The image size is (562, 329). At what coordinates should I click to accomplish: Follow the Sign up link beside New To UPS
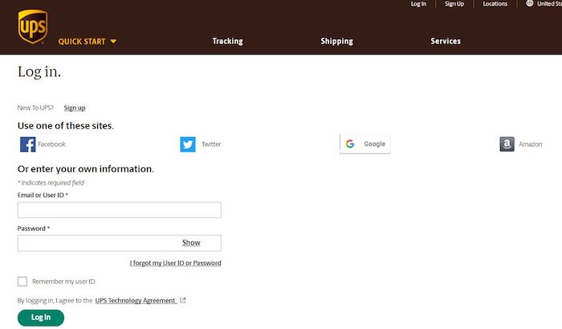point(75,108)
